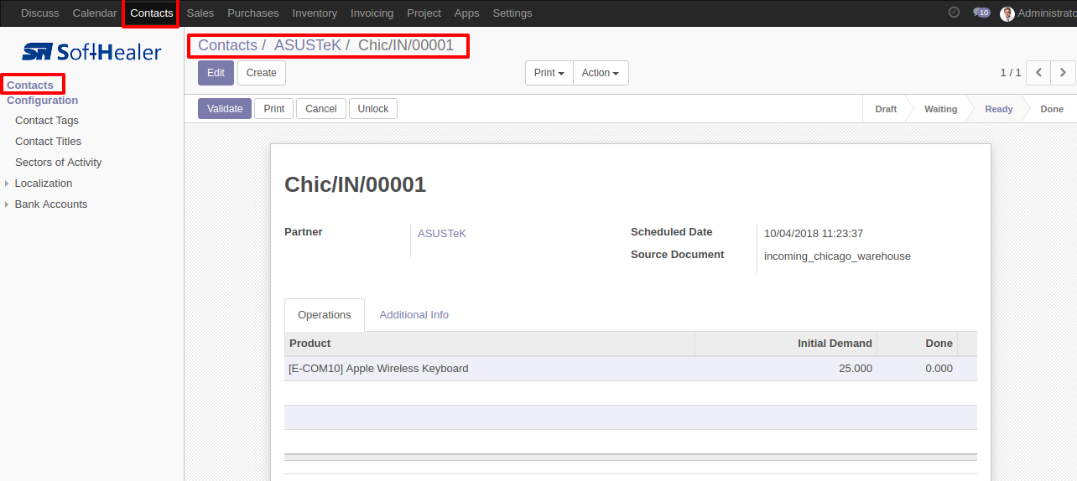This screenshot has height=481, width=1077.
Task: Click the Validate button
Action: point(225,109)
